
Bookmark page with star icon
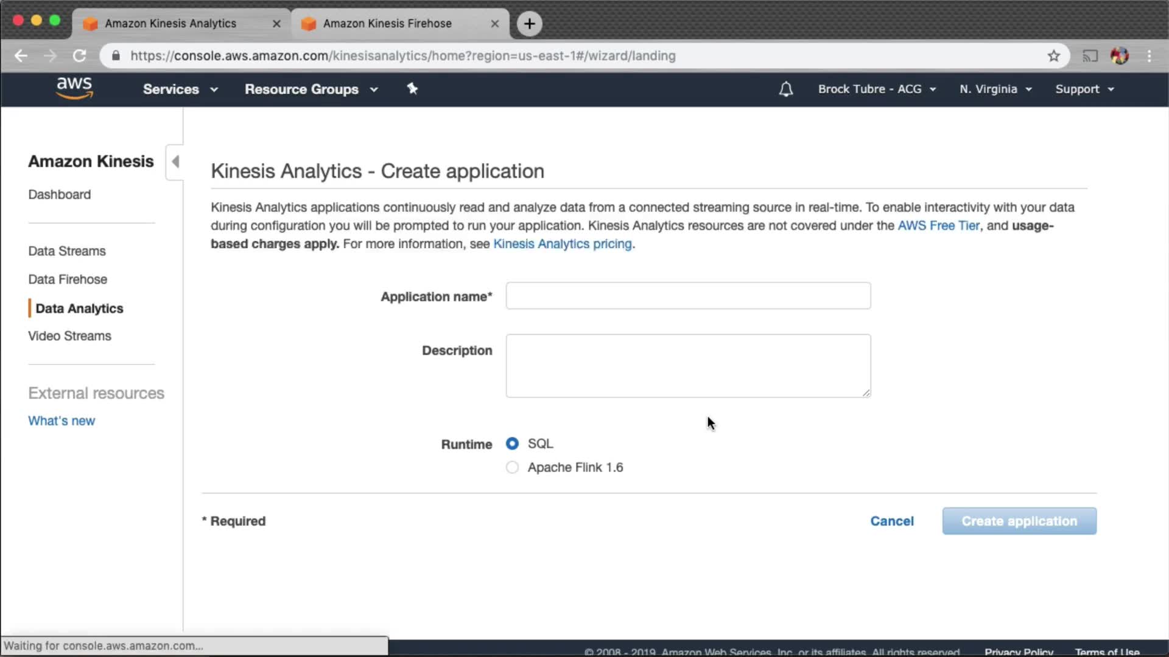pos(1054,56)
